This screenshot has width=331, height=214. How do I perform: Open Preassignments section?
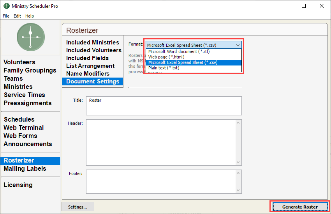28,103
